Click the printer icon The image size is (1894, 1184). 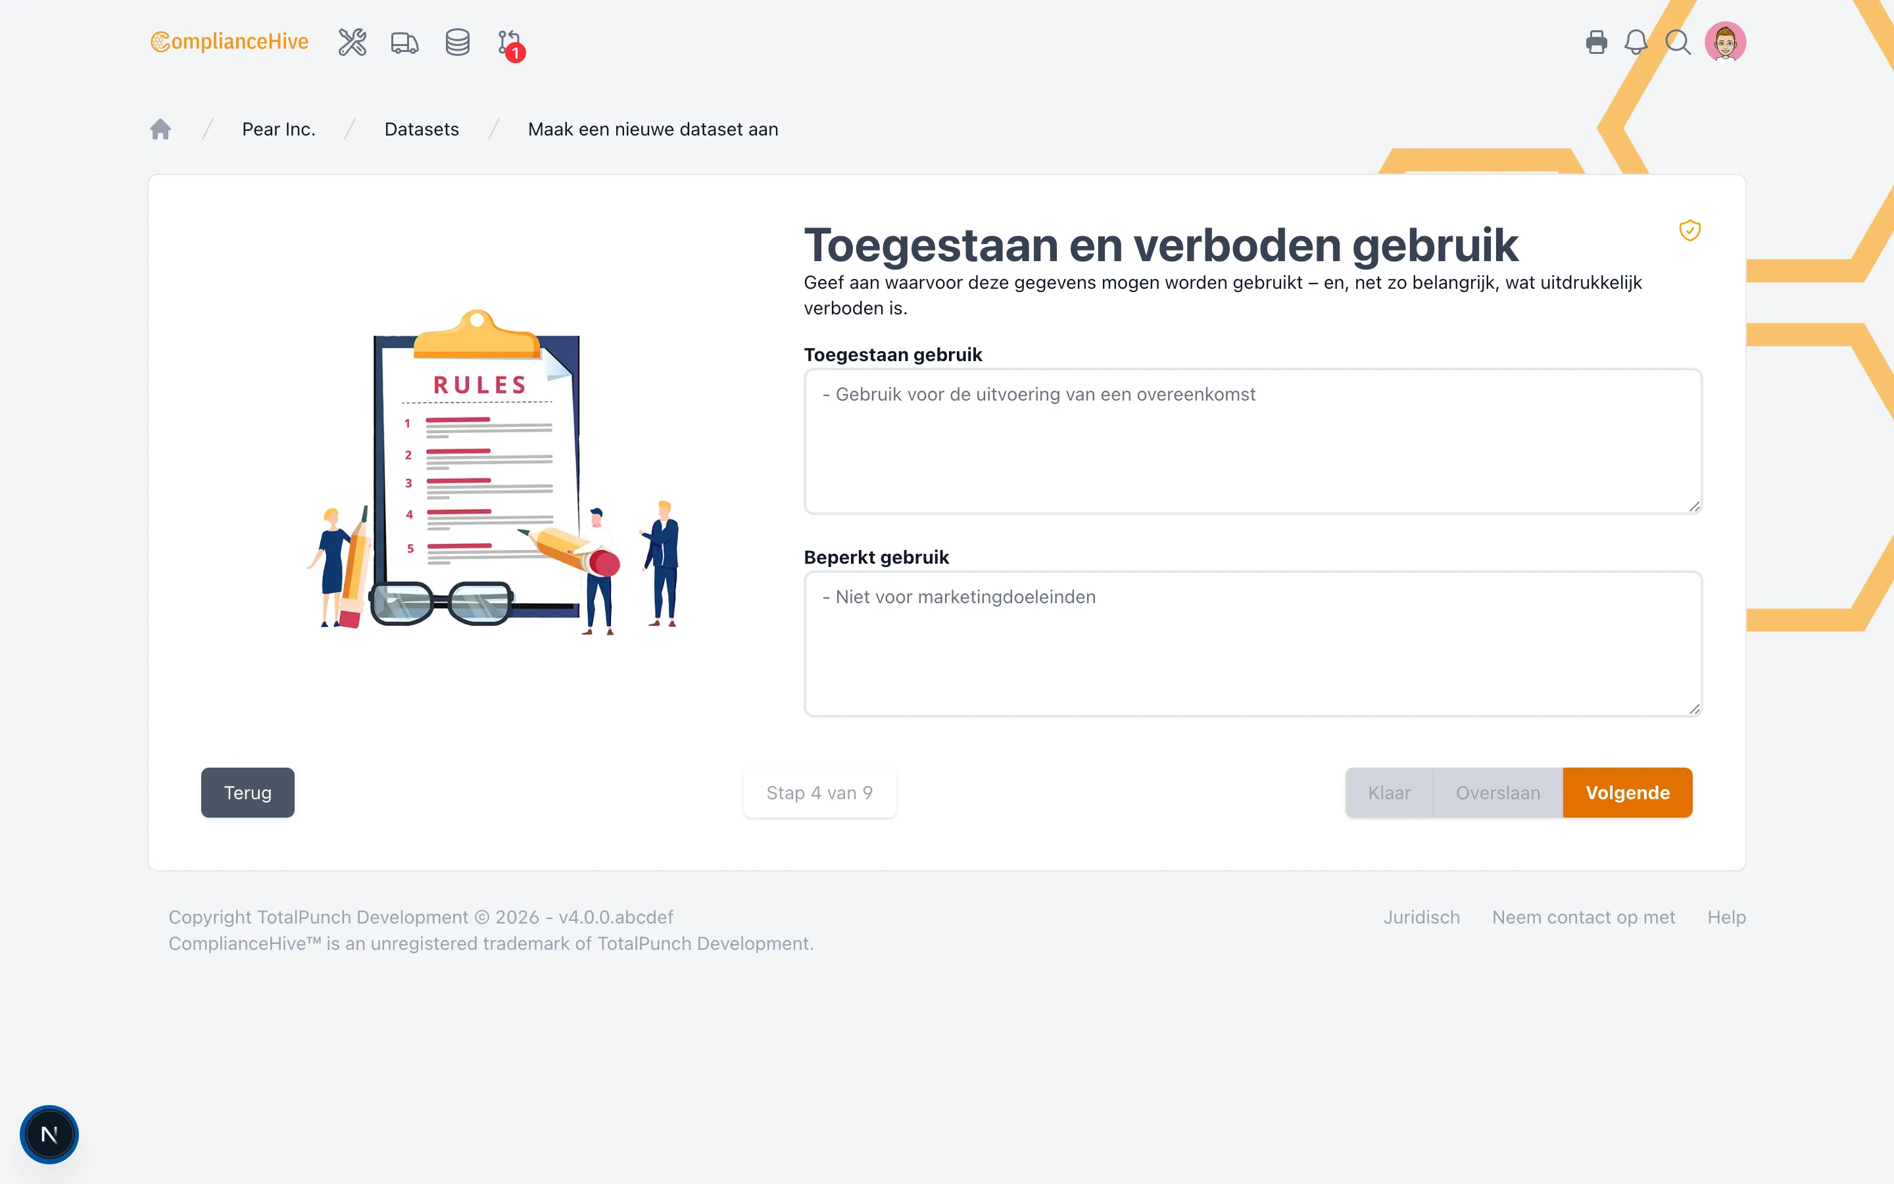[x=1596, y=42]
